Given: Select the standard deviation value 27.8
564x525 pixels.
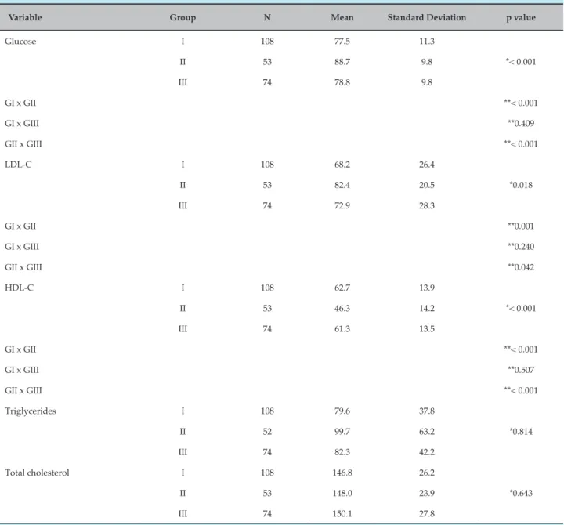Looking at the screenshot, I should click(x=427, y=513).
